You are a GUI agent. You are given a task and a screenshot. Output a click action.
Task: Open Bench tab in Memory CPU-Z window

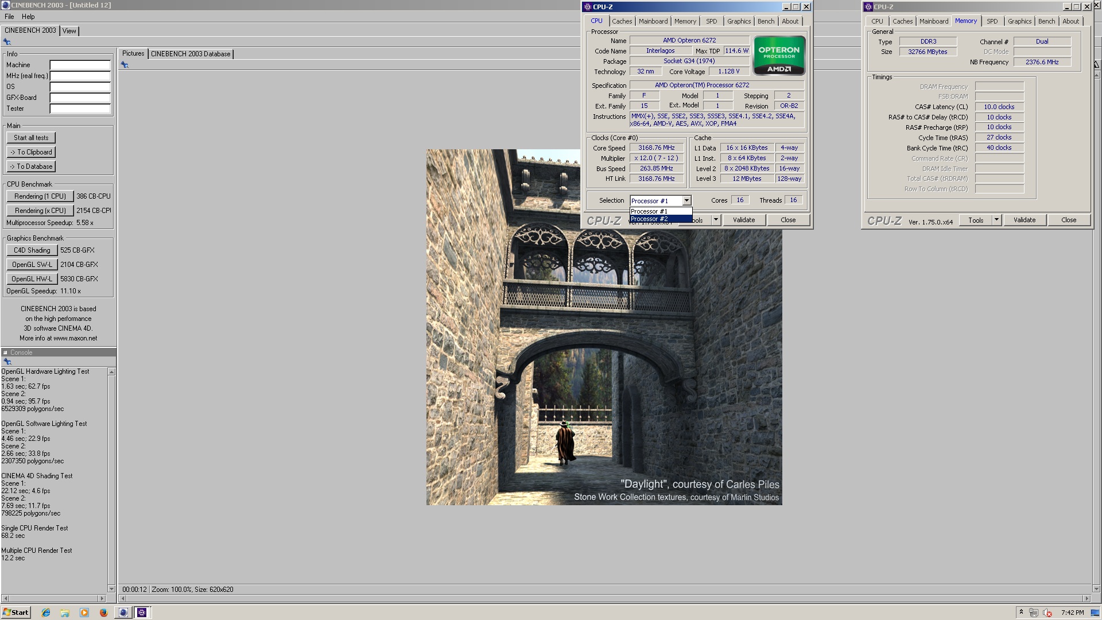[x=1046, y=21]
